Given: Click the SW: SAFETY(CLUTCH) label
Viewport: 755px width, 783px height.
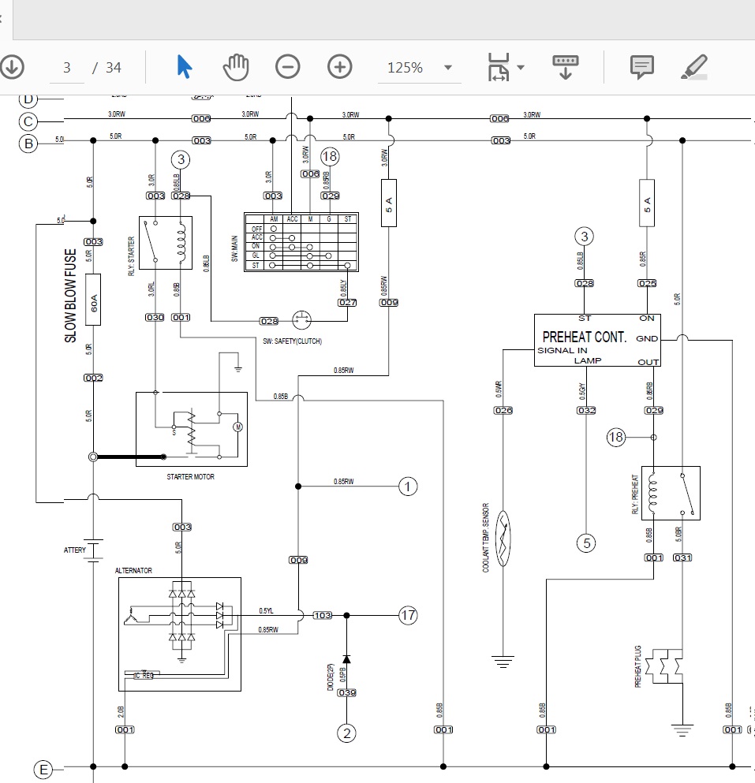Looking at the screenshot, I should coord(292,341).
